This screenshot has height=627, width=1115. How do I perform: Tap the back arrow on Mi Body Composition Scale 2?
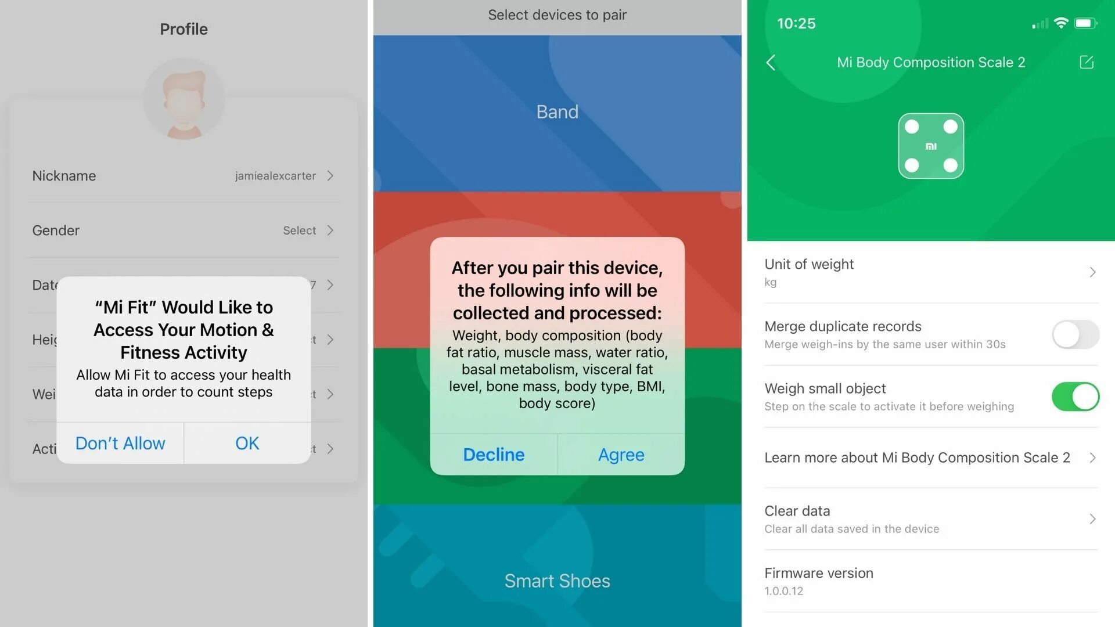coord(772,63)
